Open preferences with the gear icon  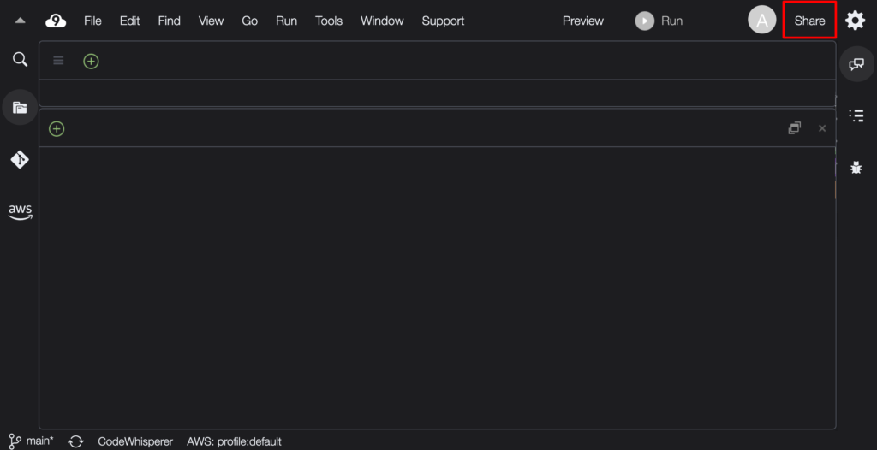[856, 21]
